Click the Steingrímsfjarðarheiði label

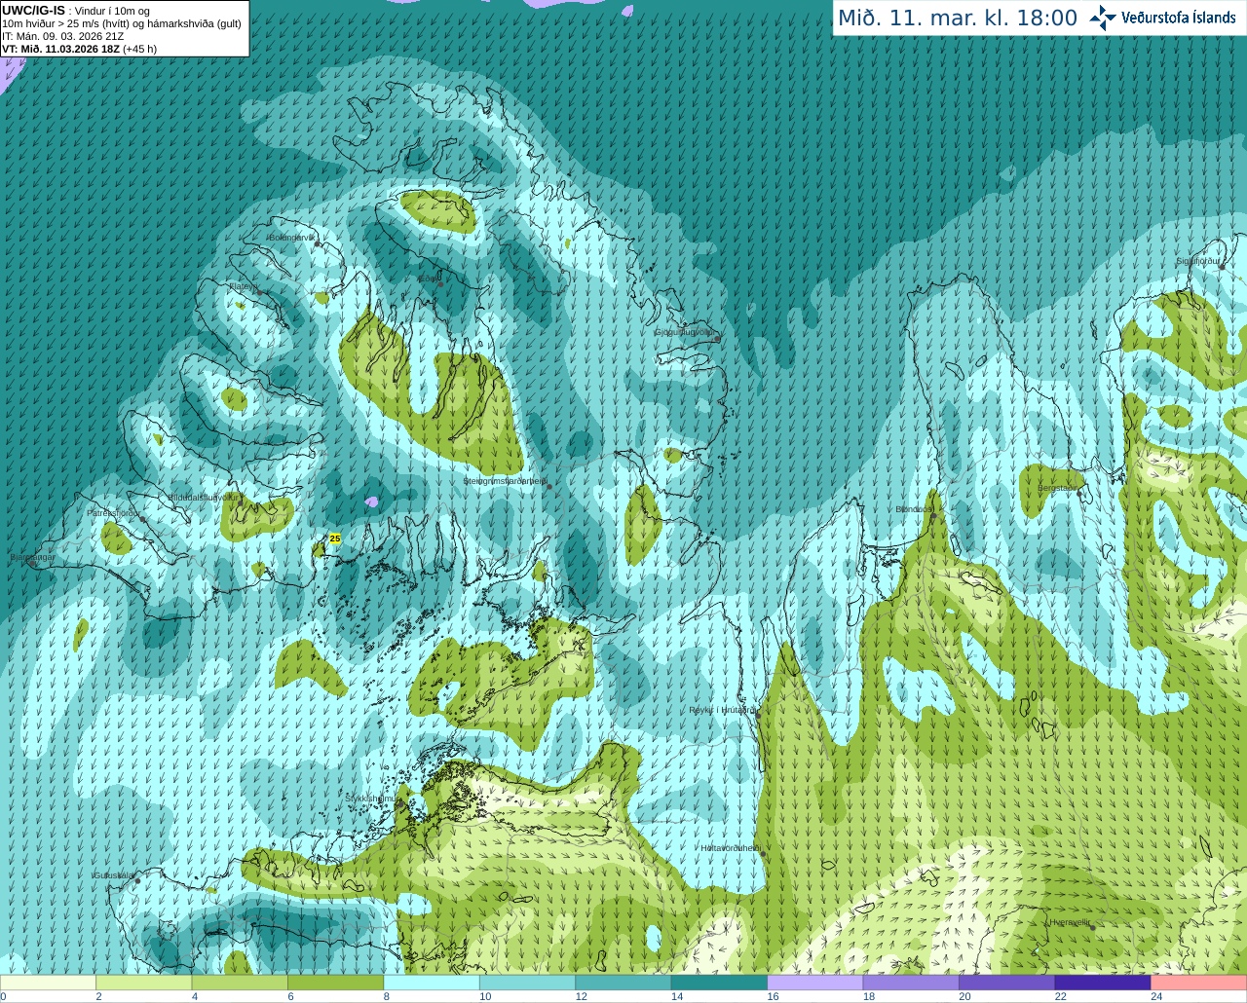[504, 481]
